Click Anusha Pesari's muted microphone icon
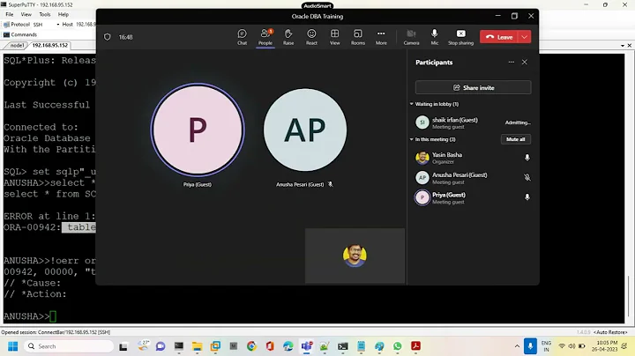 pos(527,177)
